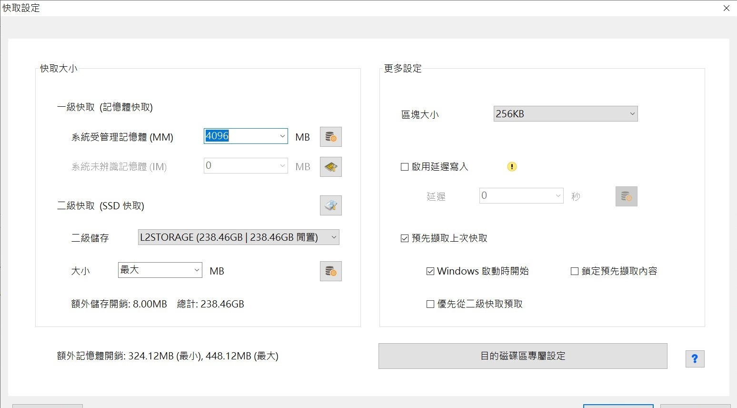This screenshot has width=737, height=408.
Task: Uncheck 預先擷取上次快取 option
Action: pyautogui.click(x=405, y=238)
